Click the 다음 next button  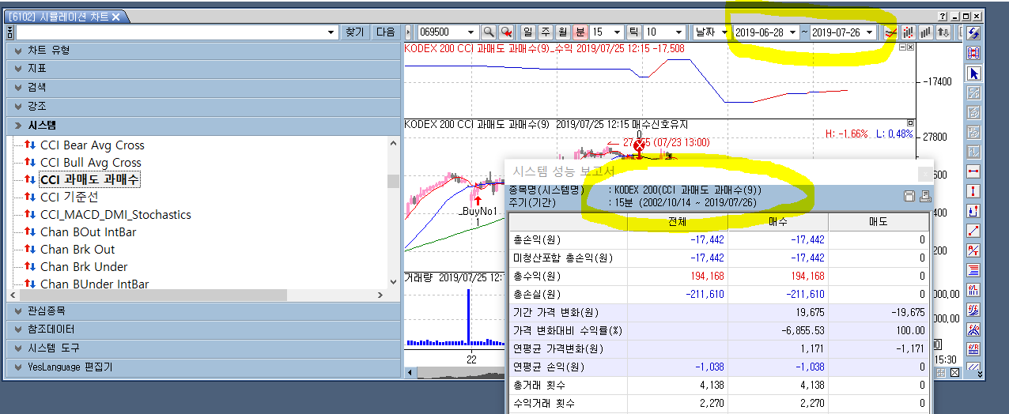386,32
